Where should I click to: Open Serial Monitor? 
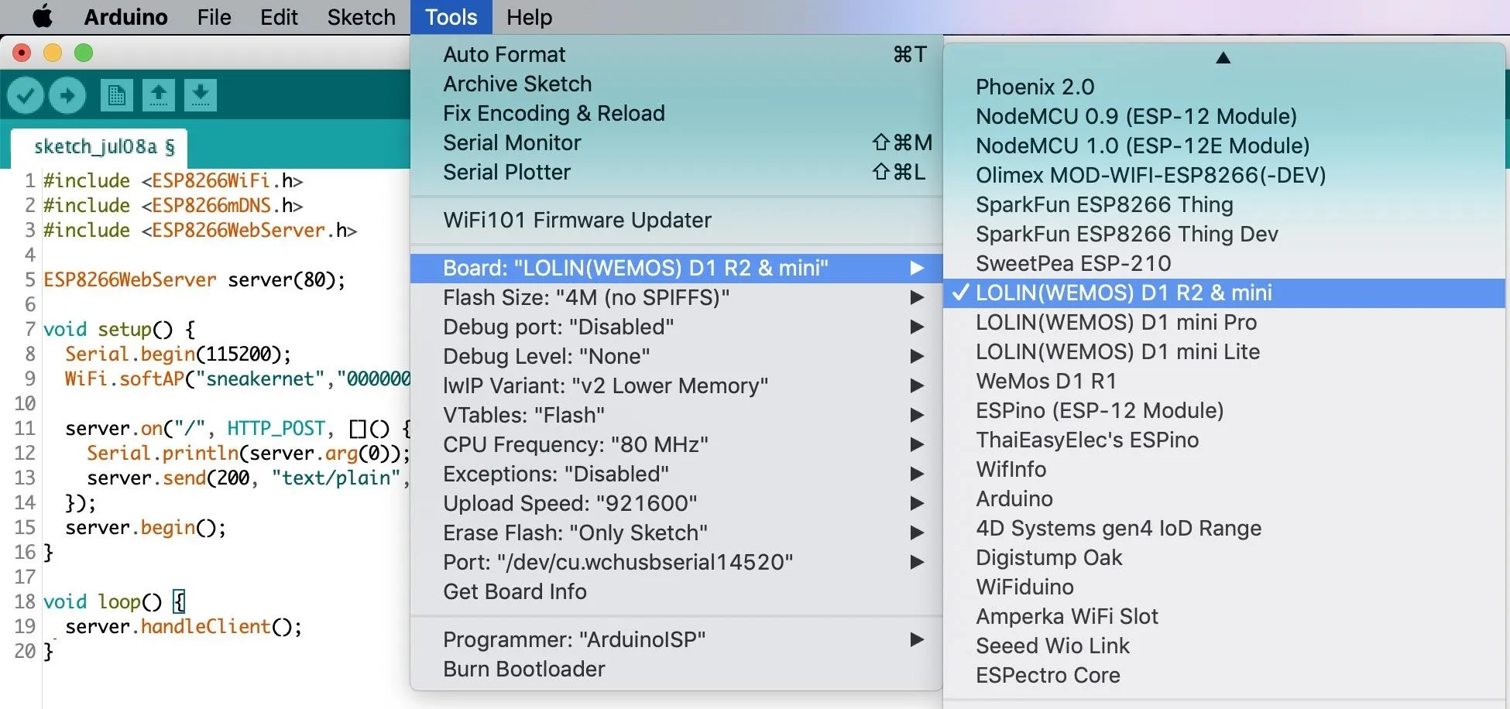click(676, 142)
